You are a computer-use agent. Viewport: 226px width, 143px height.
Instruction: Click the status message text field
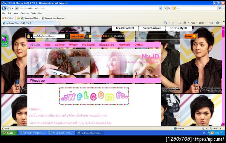click(49, 36)
